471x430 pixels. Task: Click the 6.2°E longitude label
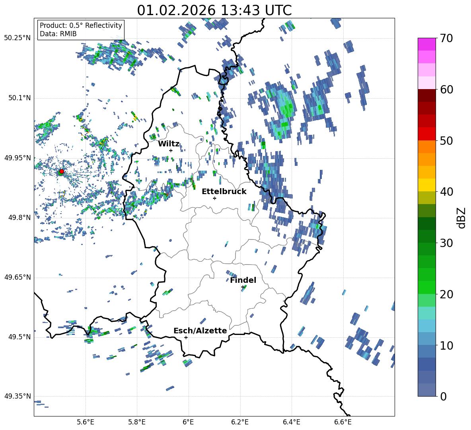click(x=240, y=422)
